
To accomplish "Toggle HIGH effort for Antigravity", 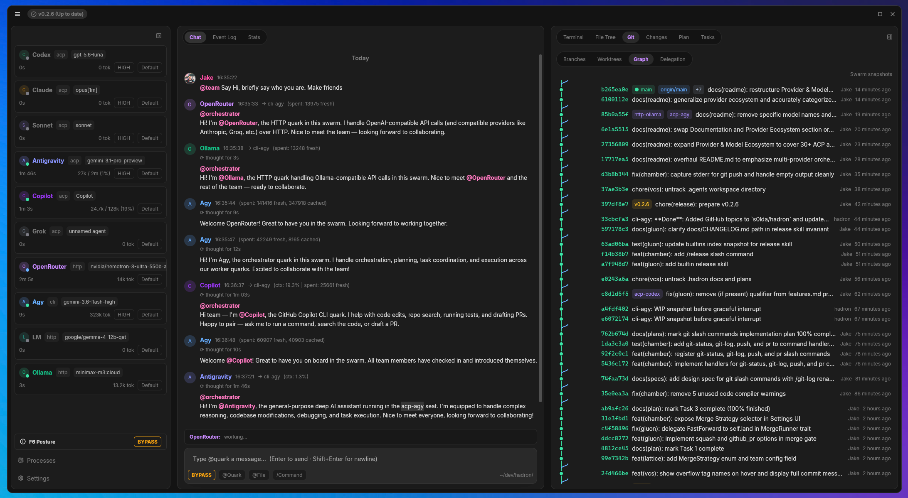I will (124, 174).
